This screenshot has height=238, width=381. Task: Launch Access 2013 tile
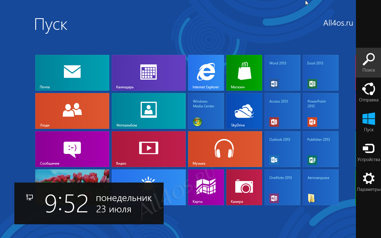tap(282, 111)
